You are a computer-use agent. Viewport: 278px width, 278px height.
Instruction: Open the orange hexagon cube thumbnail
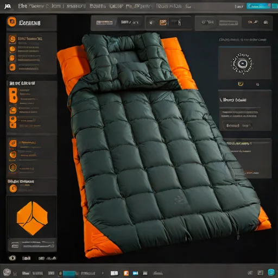[x=32, y=218]
